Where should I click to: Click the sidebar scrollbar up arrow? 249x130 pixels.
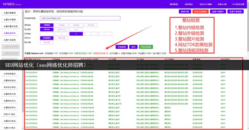(23, 10)
